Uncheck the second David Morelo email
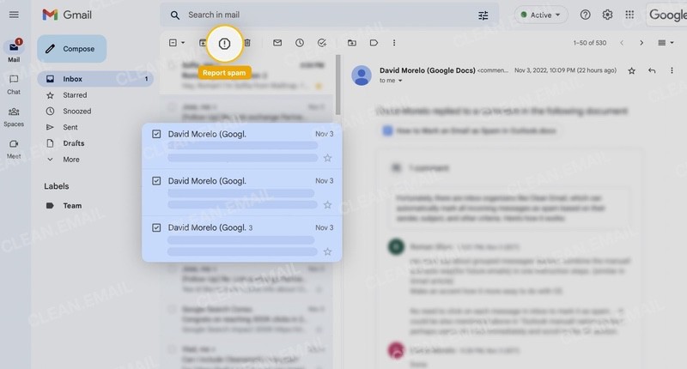The image size is (687, 369). (x=156, y=181)
